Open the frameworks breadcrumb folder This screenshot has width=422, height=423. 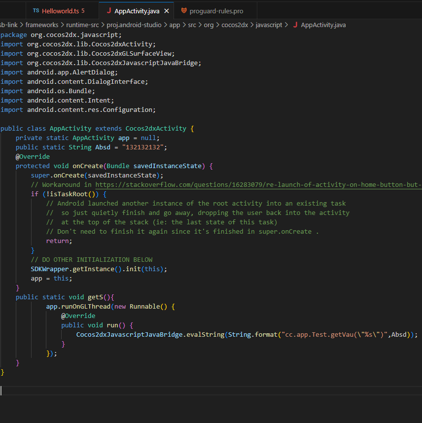[x=42, y=25]
